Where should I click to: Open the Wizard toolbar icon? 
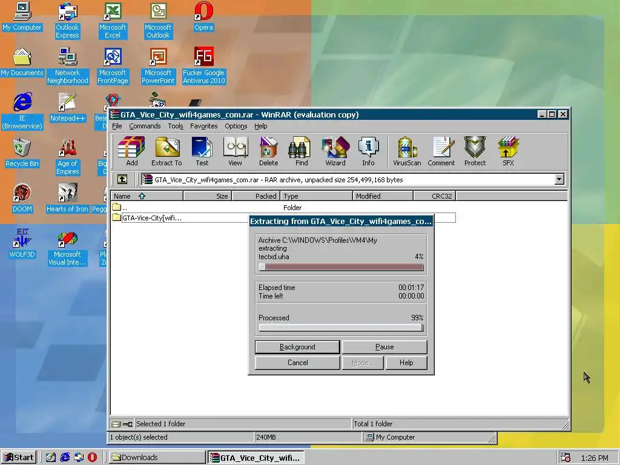coord(335,151)
